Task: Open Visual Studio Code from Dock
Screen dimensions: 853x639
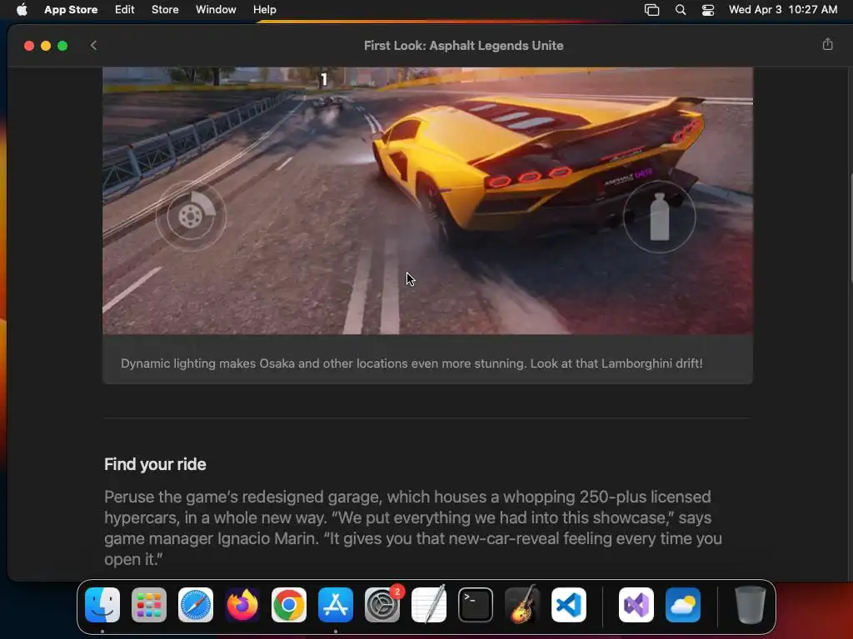Action: 569,605
